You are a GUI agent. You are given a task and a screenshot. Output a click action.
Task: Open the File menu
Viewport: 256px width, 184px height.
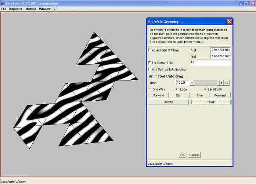click(4, 9)
